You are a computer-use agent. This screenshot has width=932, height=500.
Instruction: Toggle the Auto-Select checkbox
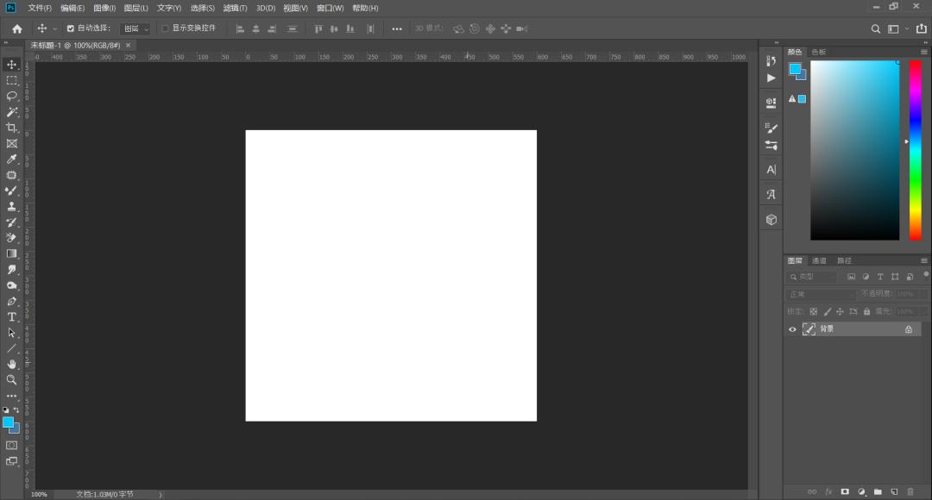coord(71,28)
